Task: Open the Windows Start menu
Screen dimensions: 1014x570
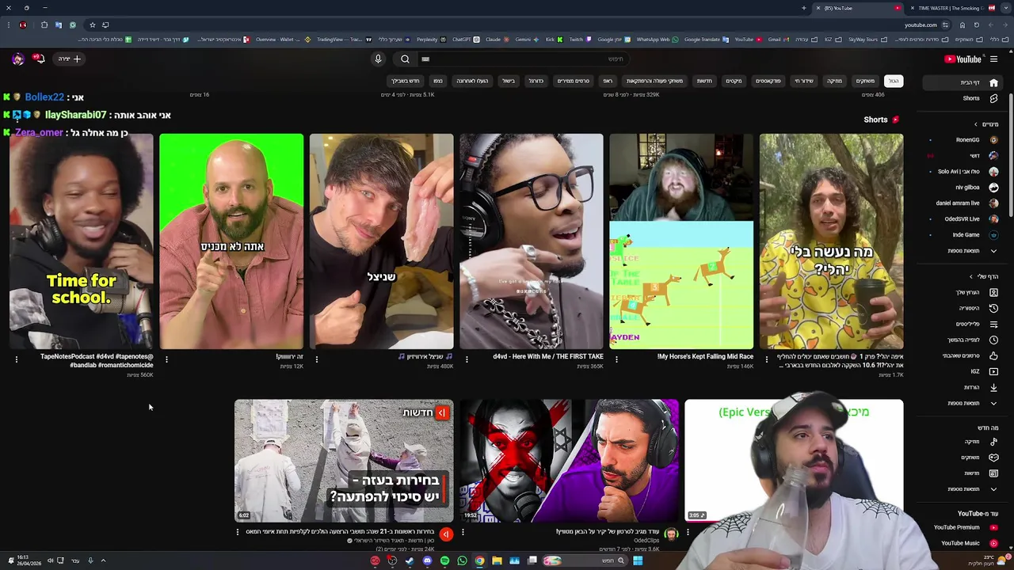Action: [x=638, y=560]
